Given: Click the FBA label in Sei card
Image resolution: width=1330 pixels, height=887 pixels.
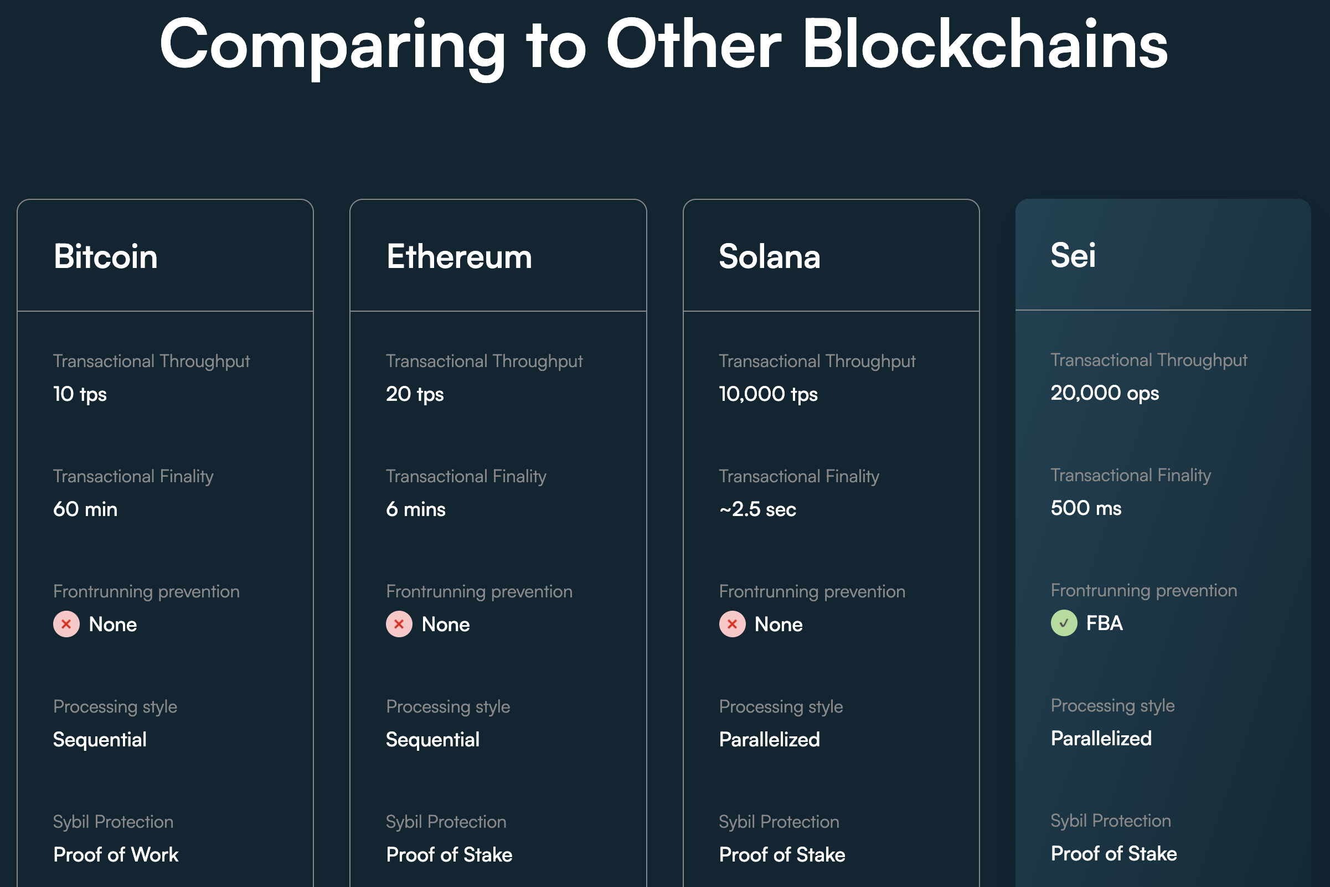Looking at the screenshot, I should (x=1104, y=623).
